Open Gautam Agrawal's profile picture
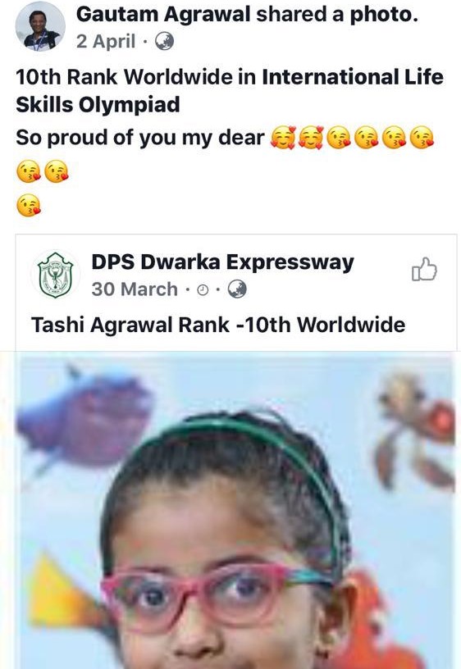Screen dimensions: 461x669 (x=40, y=26)
